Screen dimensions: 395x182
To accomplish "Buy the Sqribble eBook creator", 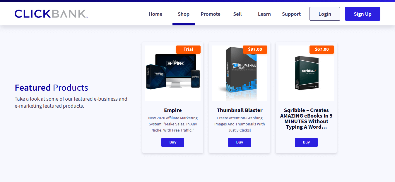I will pyautogui.click(x=306, y=142).
